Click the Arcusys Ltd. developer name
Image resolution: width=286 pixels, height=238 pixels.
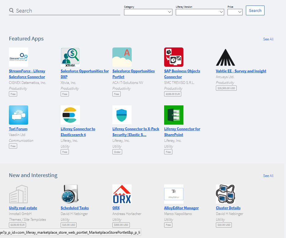(225, 77)
